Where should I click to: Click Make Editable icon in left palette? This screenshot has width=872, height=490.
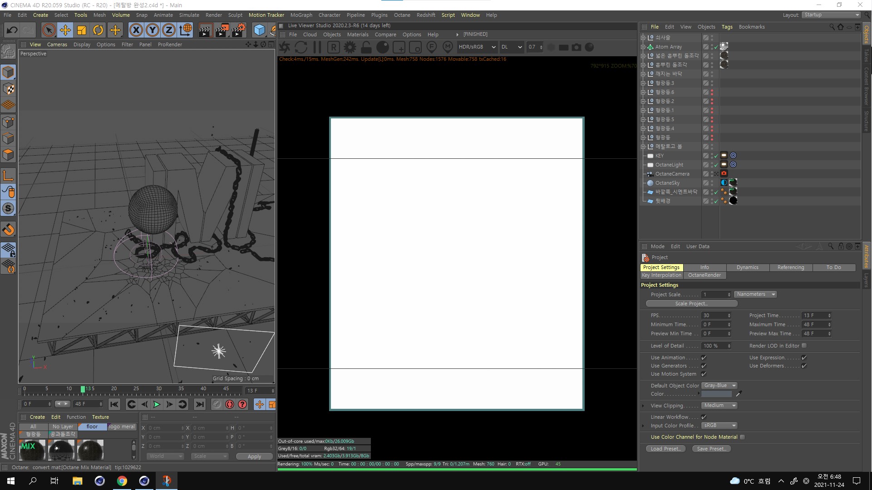[x=8, y=51]
